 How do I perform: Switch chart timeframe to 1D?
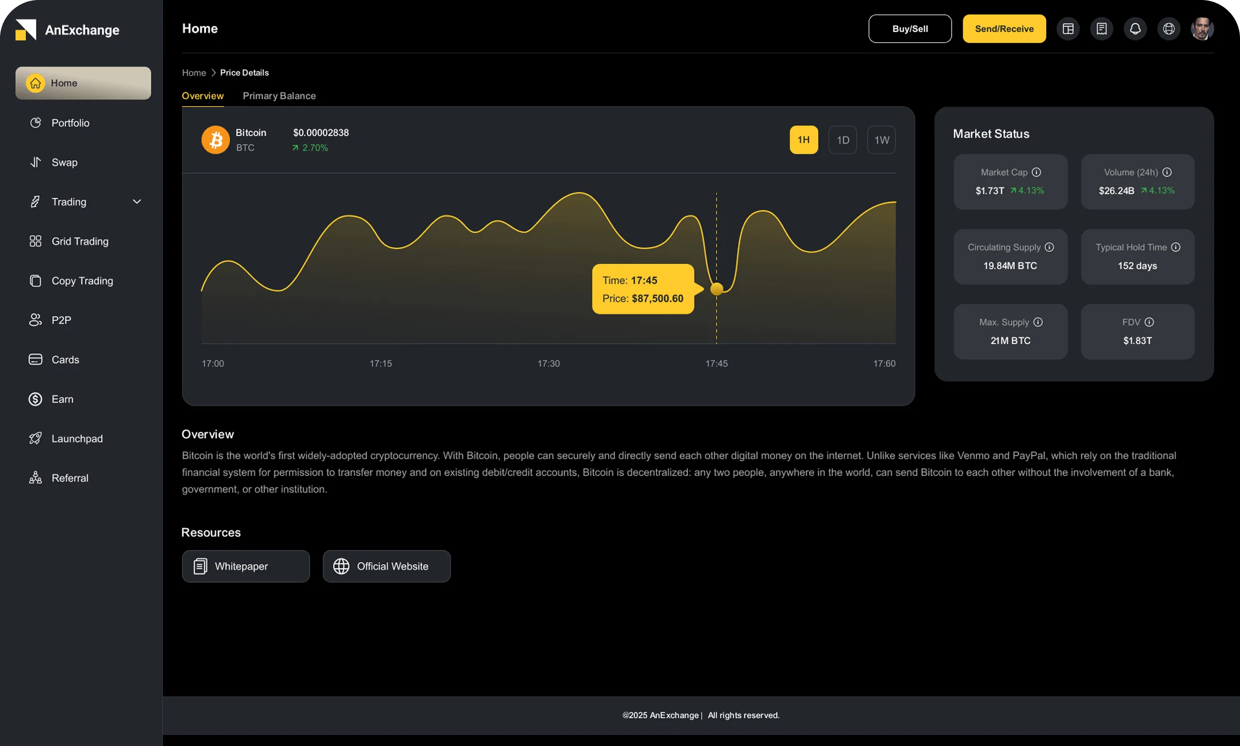(x=843, y=140)
